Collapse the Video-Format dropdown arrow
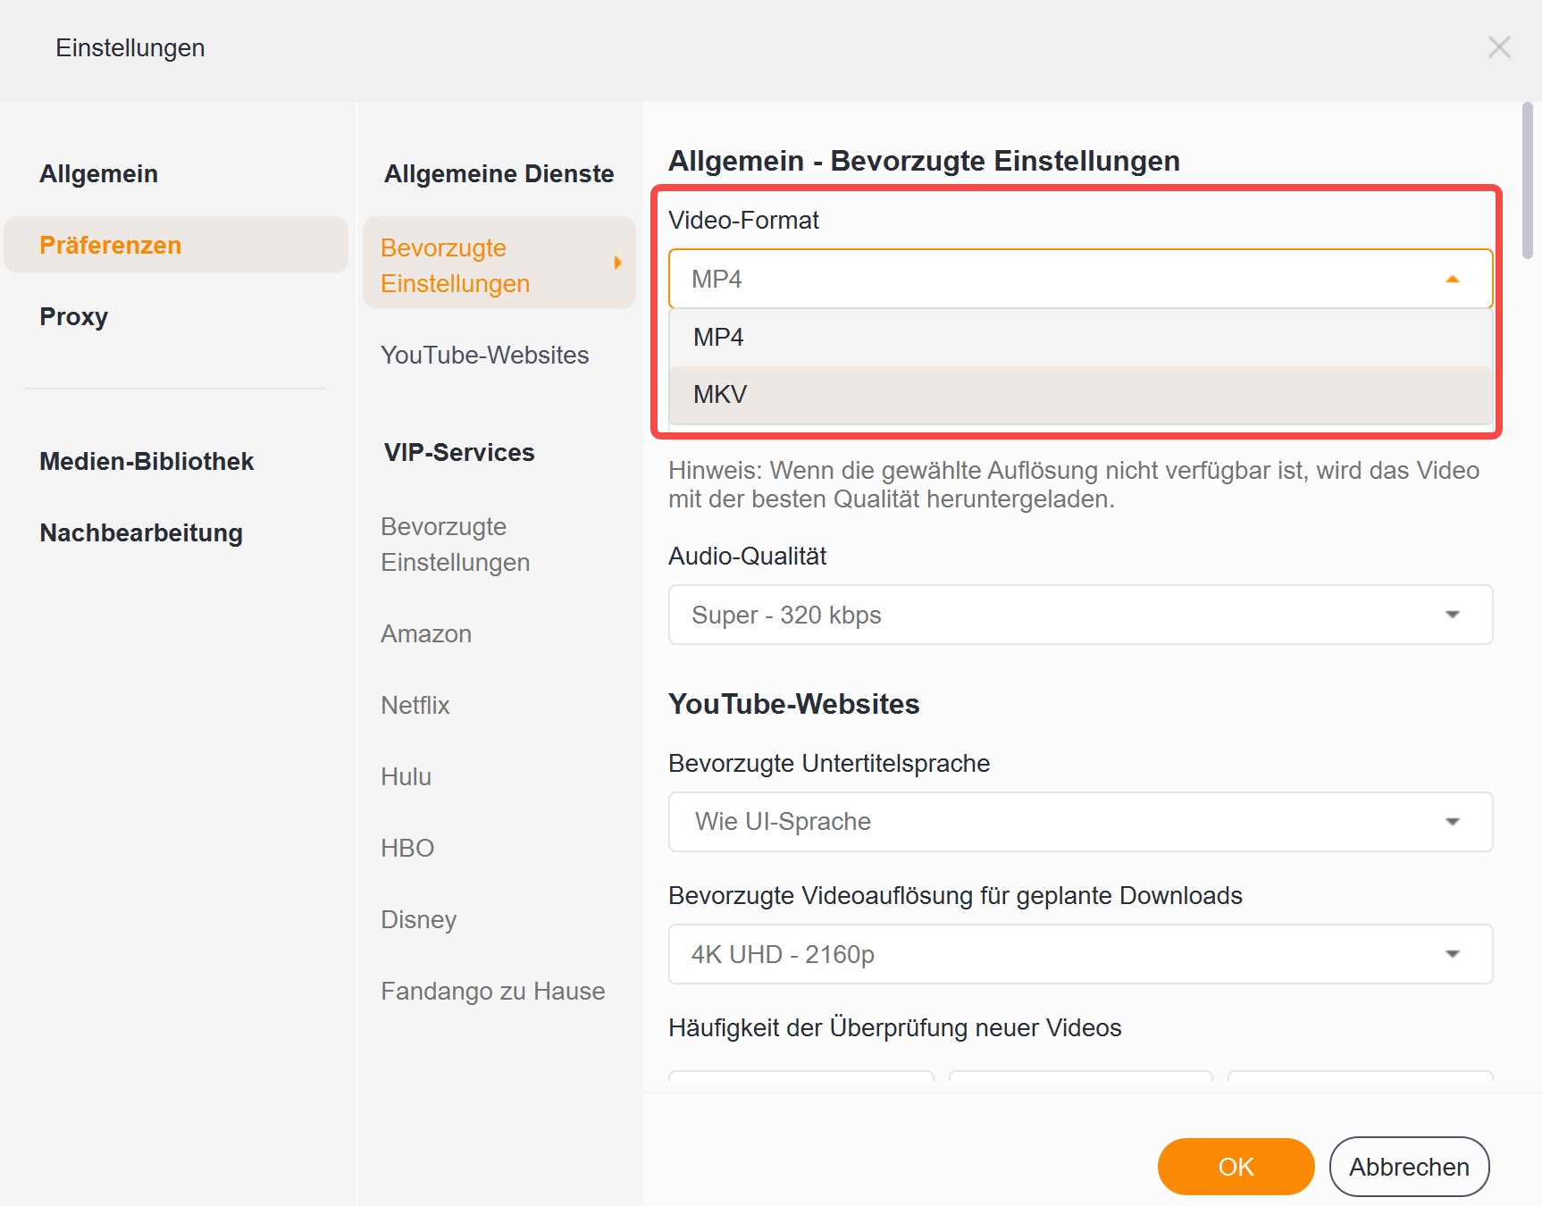 1454,279
